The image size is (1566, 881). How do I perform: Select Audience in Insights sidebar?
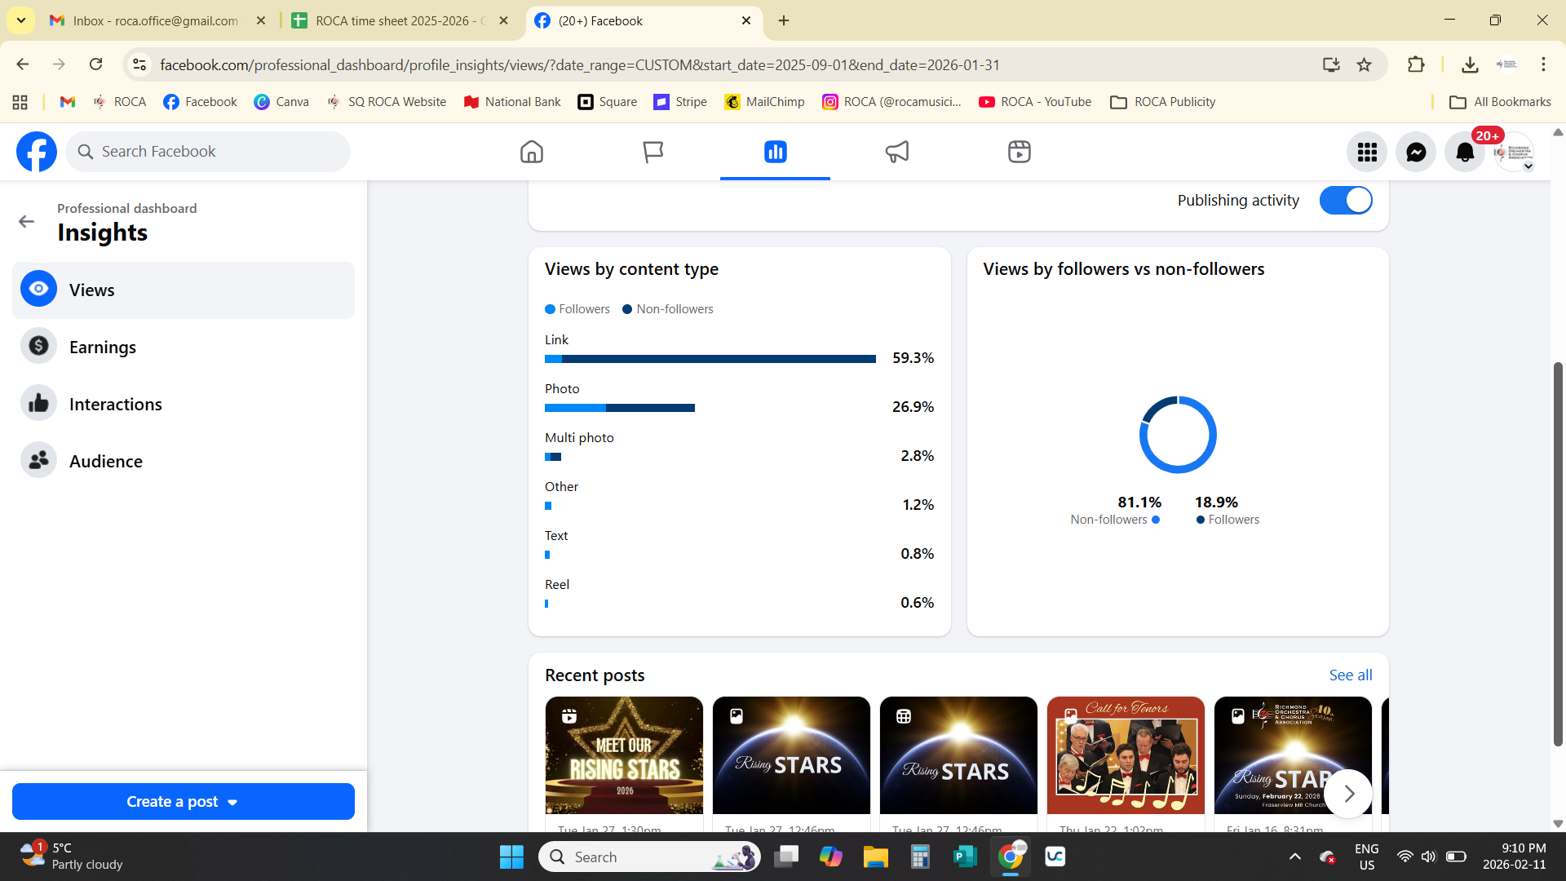coord(106,462)
